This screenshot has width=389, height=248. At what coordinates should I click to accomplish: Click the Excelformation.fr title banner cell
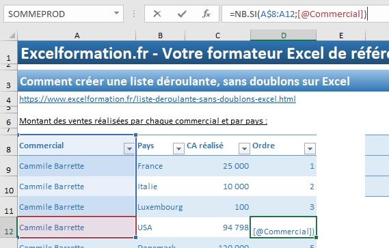click(x=204, y=53)
